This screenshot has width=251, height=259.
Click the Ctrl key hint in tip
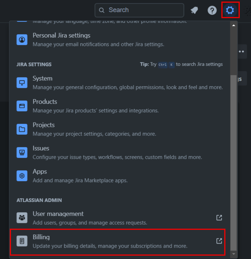[x=162, y=64]
